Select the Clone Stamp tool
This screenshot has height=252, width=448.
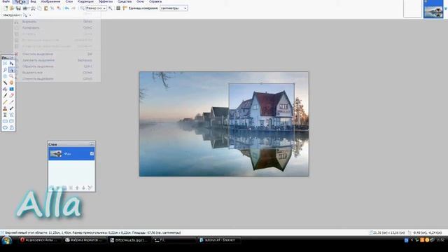coord(5,108)
